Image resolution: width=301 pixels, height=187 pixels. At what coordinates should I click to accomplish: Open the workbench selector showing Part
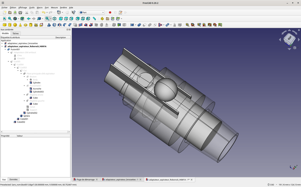coord(91,12)
